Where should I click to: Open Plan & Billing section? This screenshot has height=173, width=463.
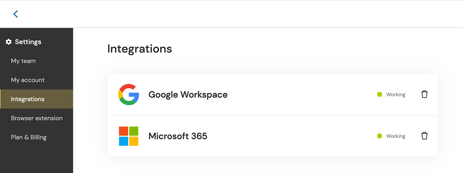point(29,137)
